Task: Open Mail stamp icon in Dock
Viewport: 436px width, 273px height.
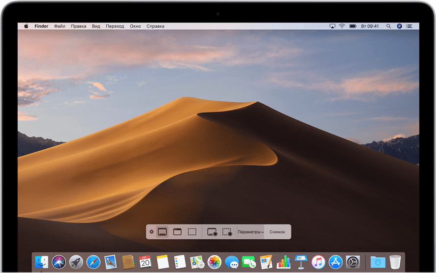Action: tap(111, 262)
